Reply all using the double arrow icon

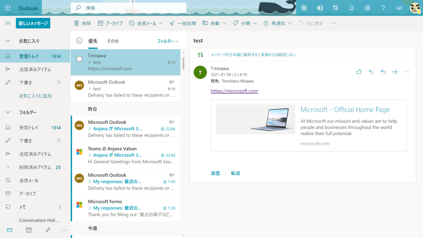coord(383,72)
